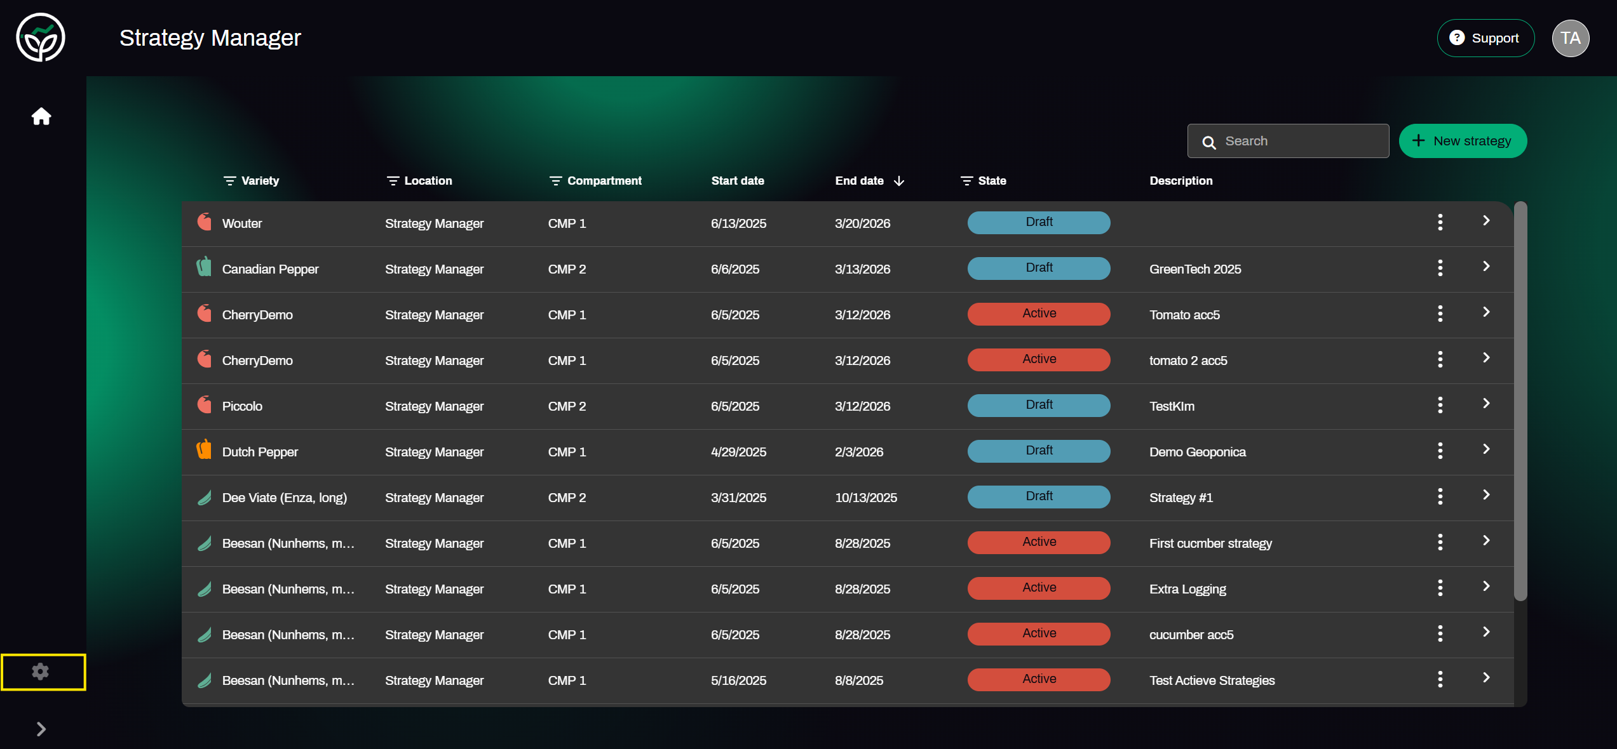Open three-dot menu for Dutch Pepper row
This screenshot has height=749, width=1617.
pos(1440,451)
